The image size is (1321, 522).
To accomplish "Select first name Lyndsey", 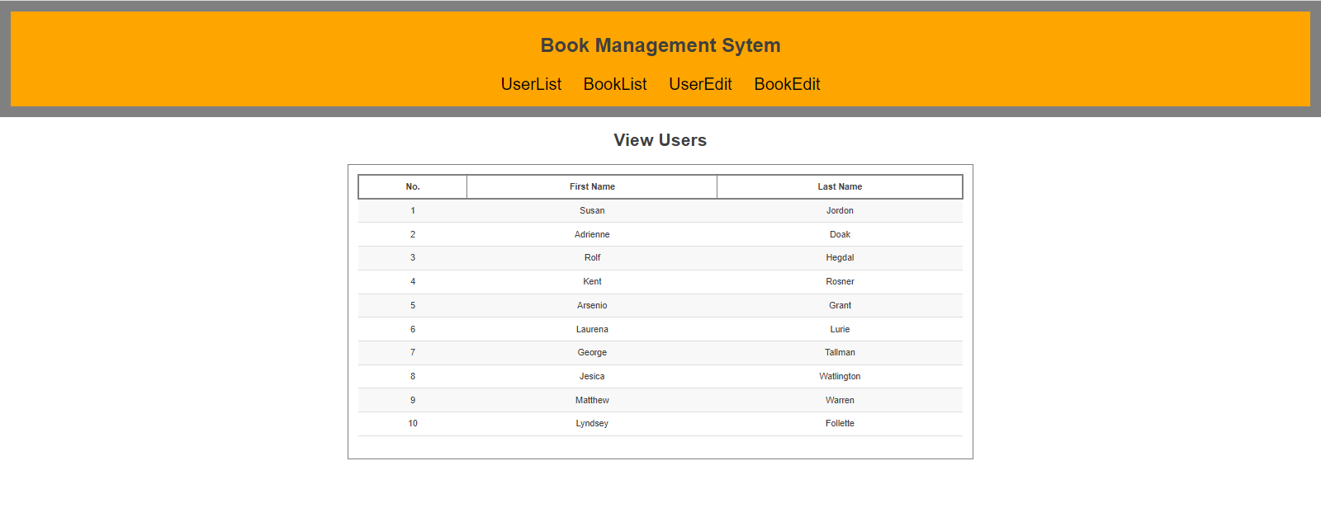I will (x=592, y=423).
